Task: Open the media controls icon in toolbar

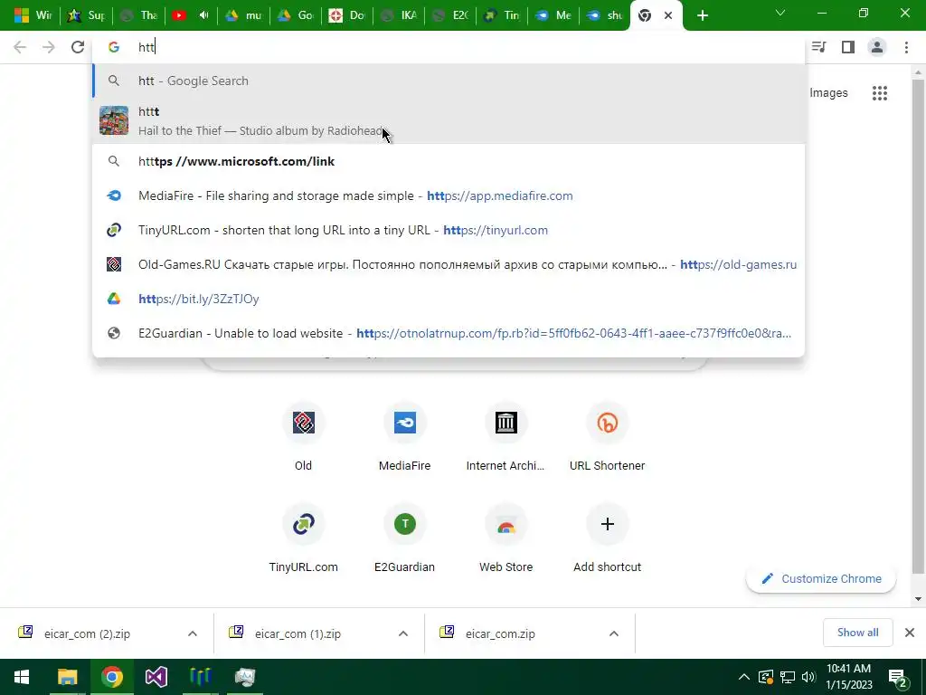Action: (x=818, y=47)
